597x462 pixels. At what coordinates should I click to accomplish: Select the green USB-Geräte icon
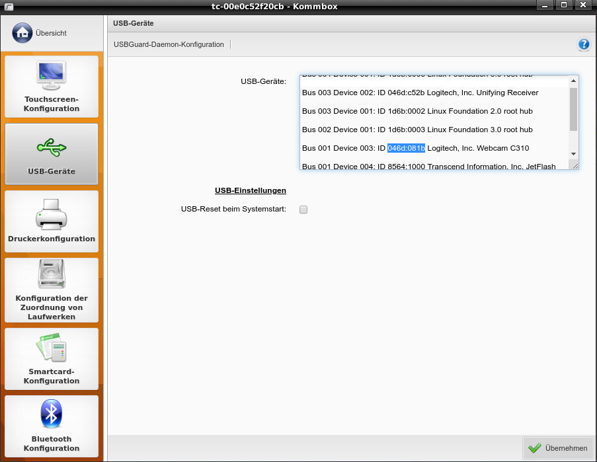(52, 146)
